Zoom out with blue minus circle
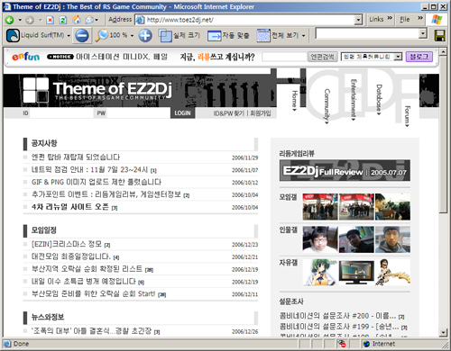451x351 pixels. 82,35
